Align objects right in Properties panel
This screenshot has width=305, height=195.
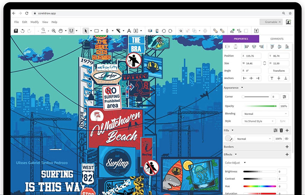(262, 47)
